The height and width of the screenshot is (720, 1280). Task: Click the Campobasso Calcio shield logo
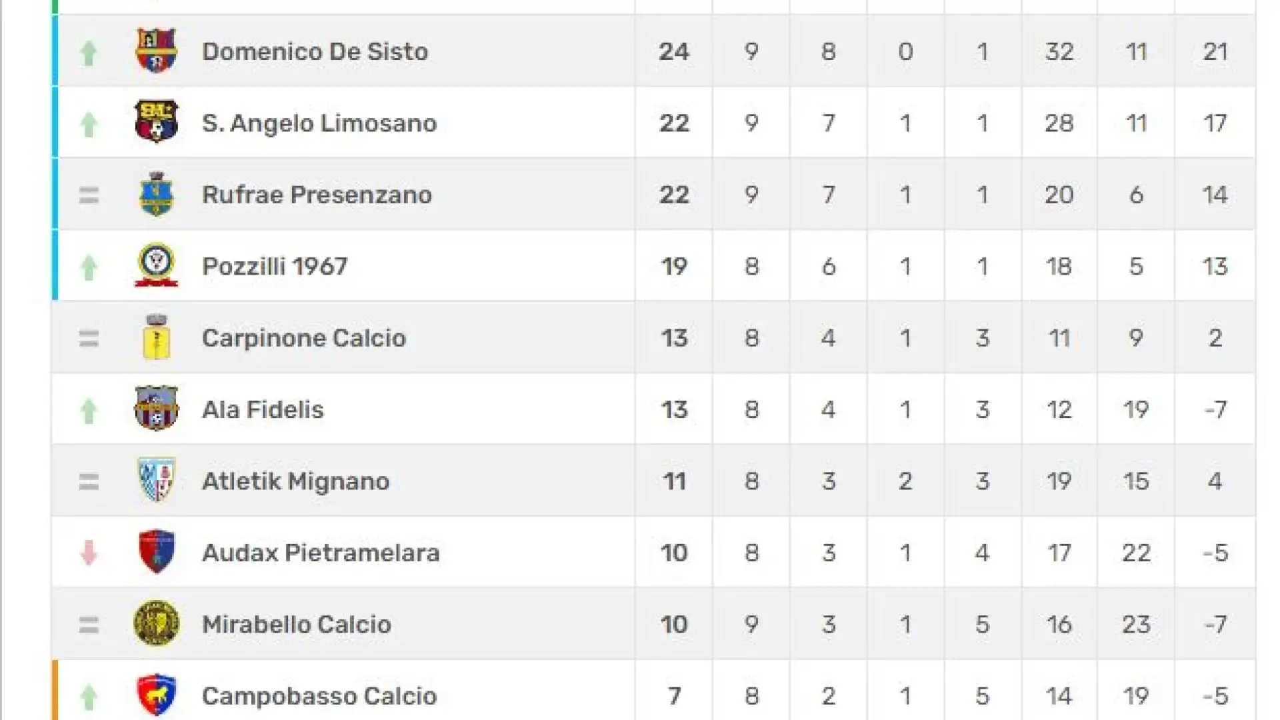(x=156, y=695)
